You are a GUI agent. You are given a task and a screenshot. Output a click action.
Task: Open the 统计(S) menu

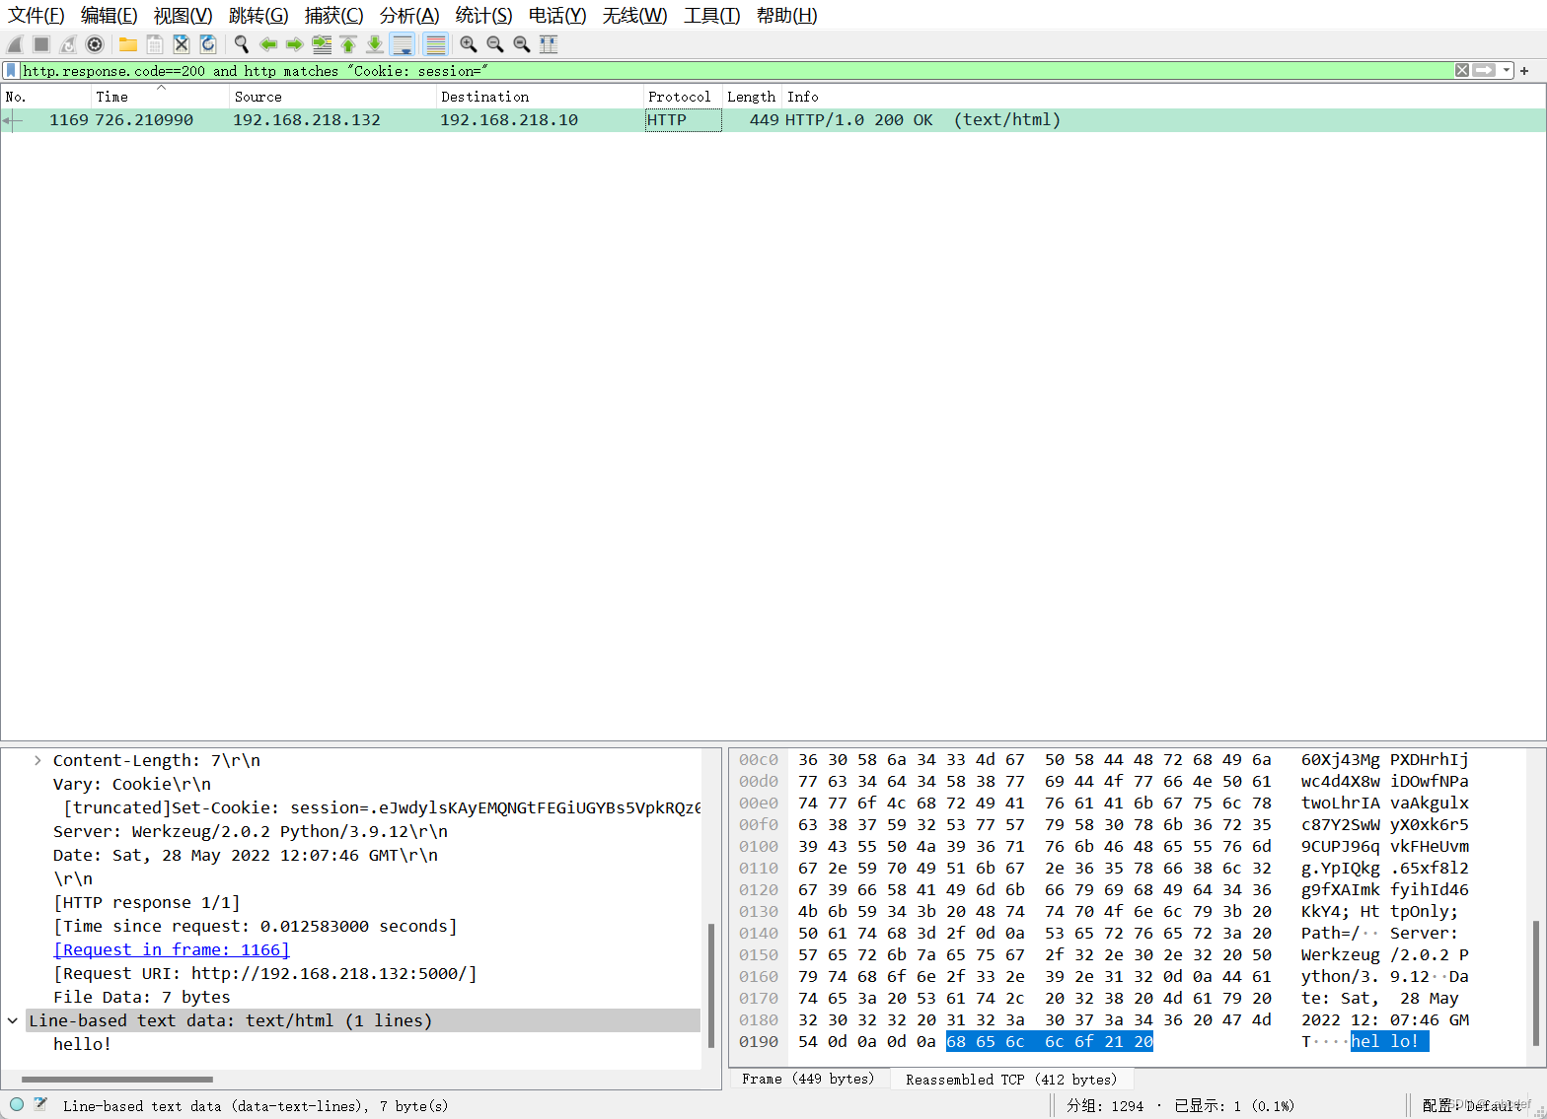click(483, 16)
